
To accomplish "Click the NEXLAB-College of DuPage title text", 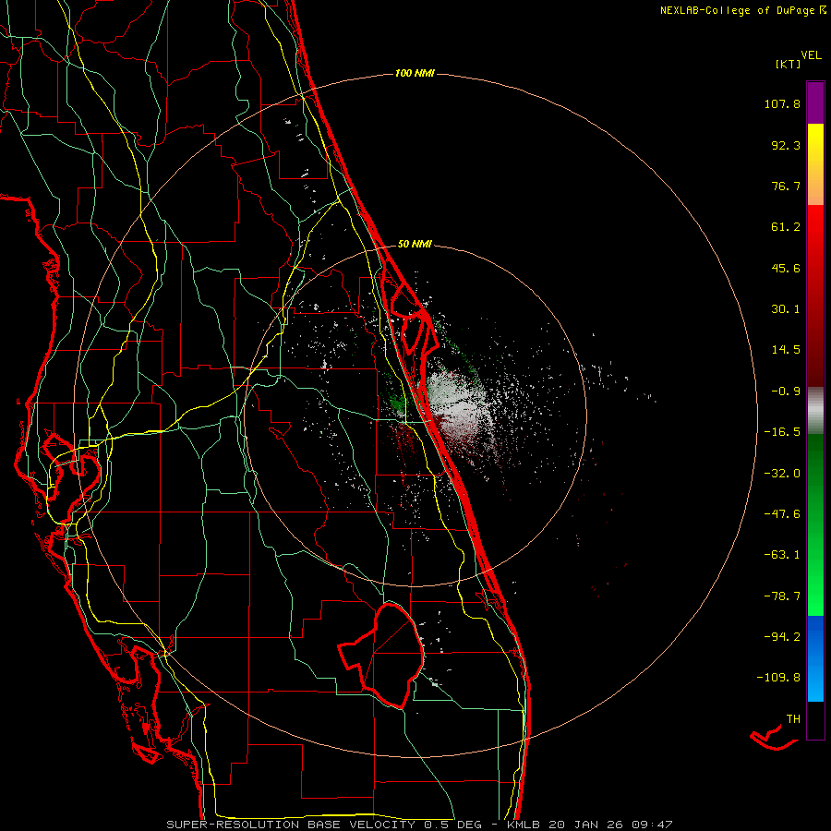I will (738, 10).
